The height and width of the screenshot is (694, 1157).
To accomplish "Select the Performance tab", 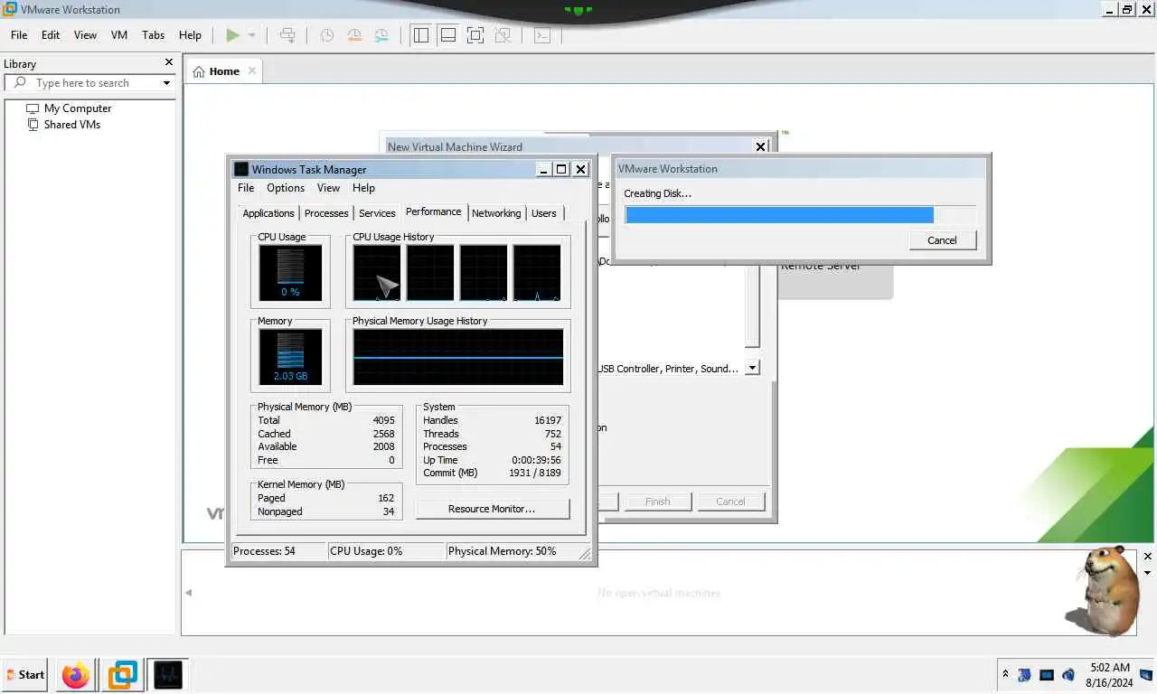I will pyautogui.click(x=434, y=211).
